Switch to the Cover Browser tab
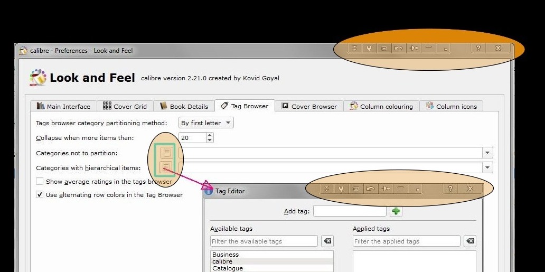The image size is (545, 272). point(309,106)
